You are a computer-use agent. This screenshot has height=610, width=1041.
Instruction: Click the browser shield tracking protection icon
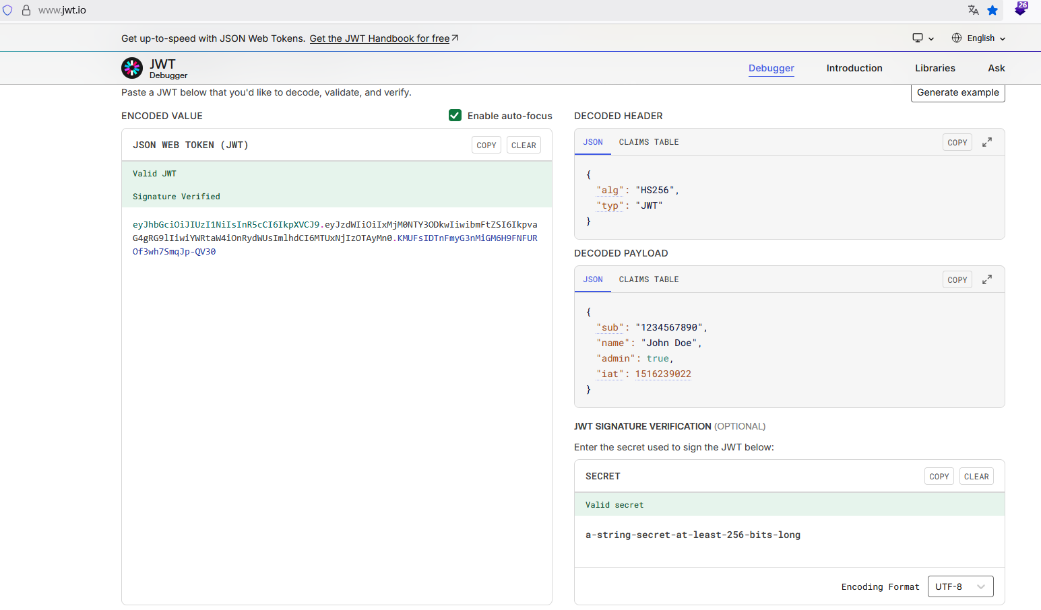(8, 10)
